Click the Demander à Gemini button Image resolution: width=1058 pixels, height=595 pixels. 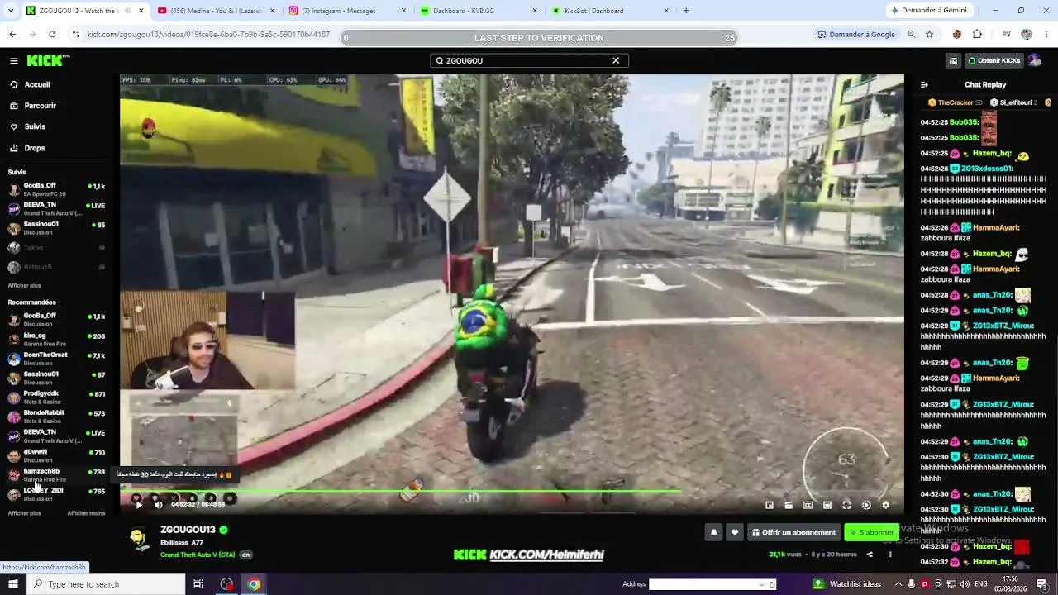tap(931, 11)
